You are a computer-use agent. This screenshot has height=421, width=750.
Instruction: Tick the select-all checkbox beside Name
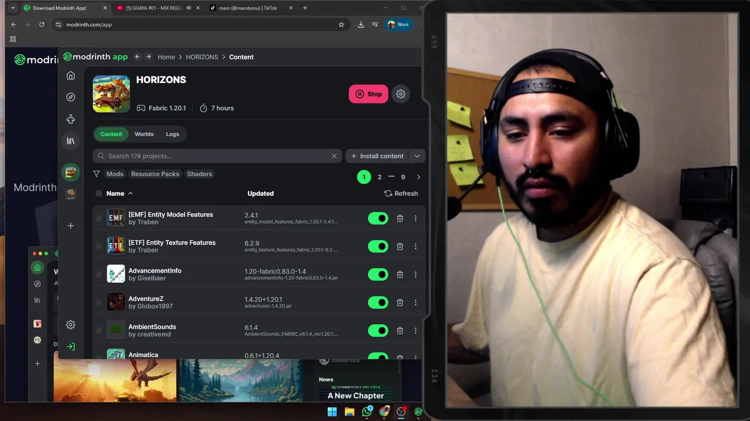pyautogui.click(x=98, y=194)
